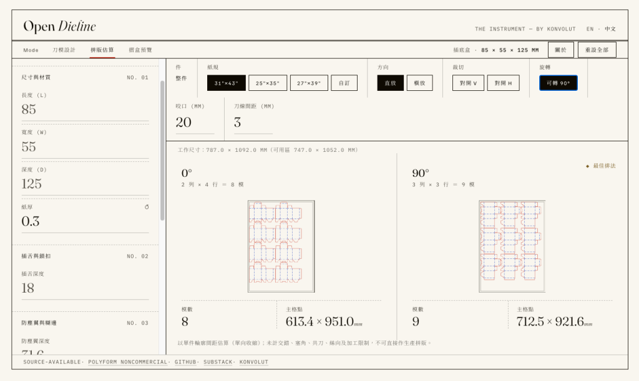The height and width of the screenshot is (381, 639).
Task: Click the '2 列 × 4 行 = 8 模' text
Action: click(212, 185)
